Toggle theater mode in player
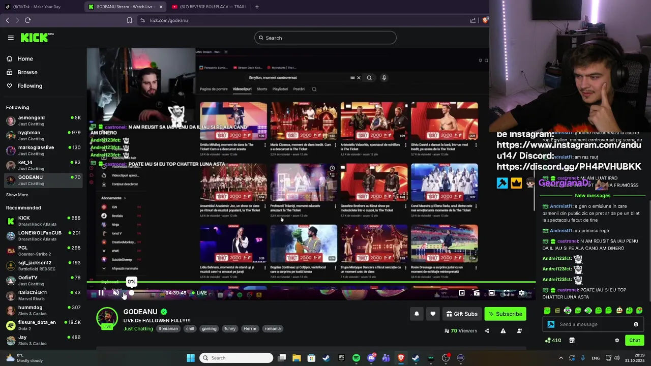The image size is (651, 366). pos(491,293)
